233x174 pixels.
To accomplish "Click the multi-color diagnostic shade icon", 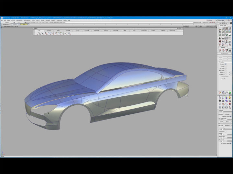I will coord(226,98).
